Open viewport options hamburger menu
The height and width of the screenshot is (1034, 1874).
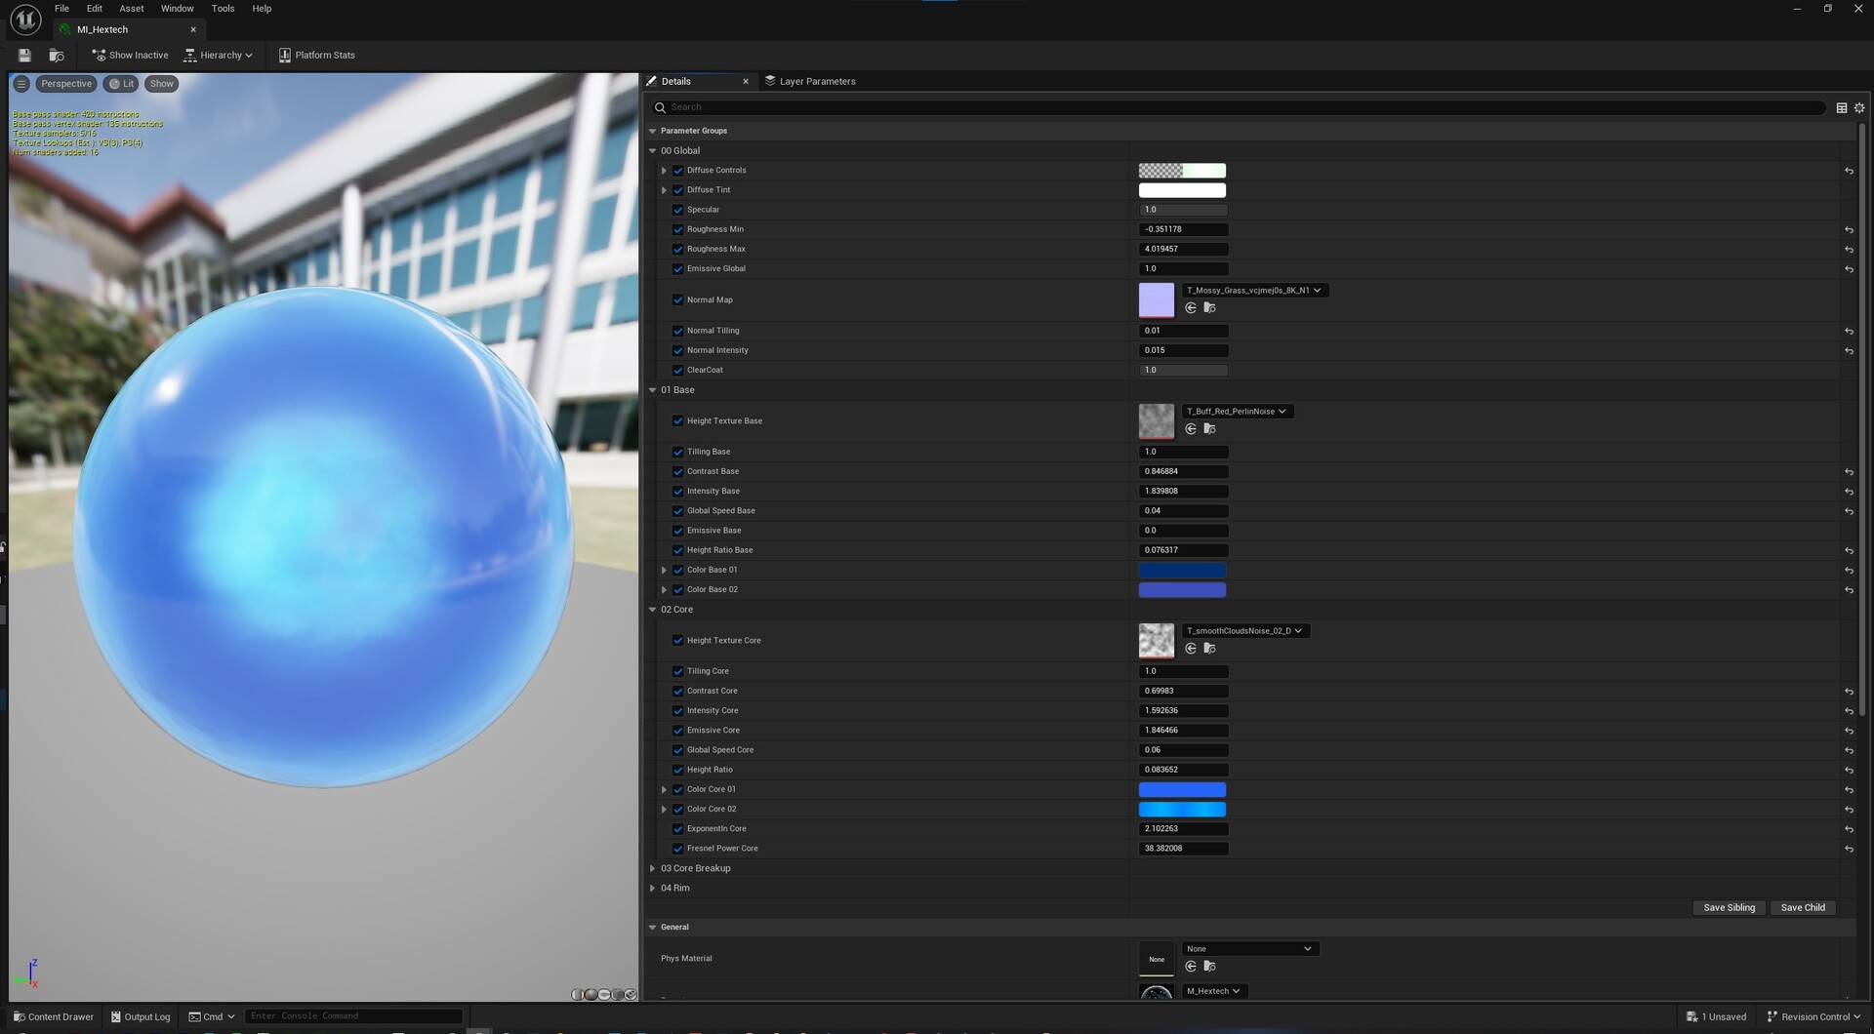(x=21, y=84)
